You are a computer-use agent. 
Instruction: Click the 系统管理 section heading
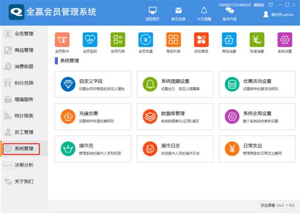pos(69,61)
